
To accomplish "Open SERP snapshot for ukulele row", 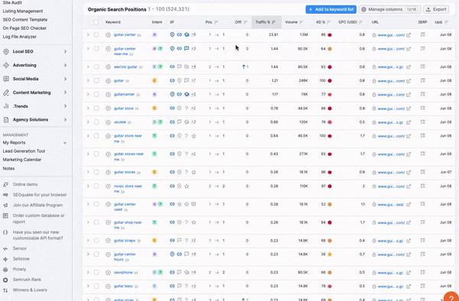I will [x=423, y=122].
